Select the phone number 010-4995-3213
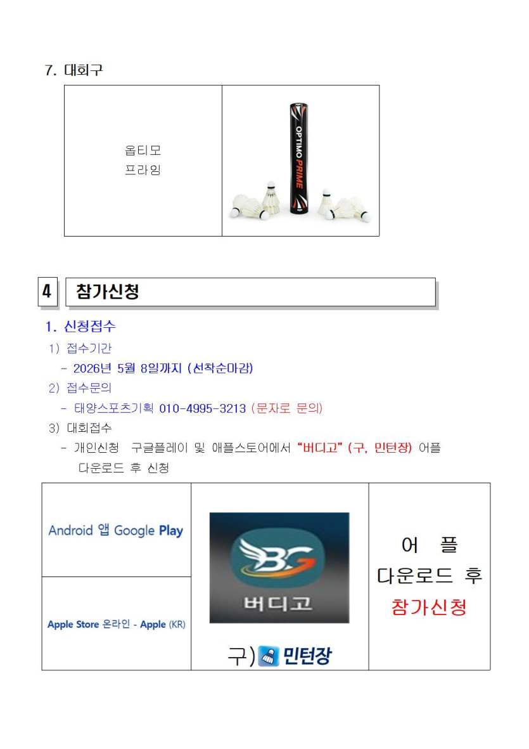Viewport: 529px width, 749px height. (x=202, y=408)
